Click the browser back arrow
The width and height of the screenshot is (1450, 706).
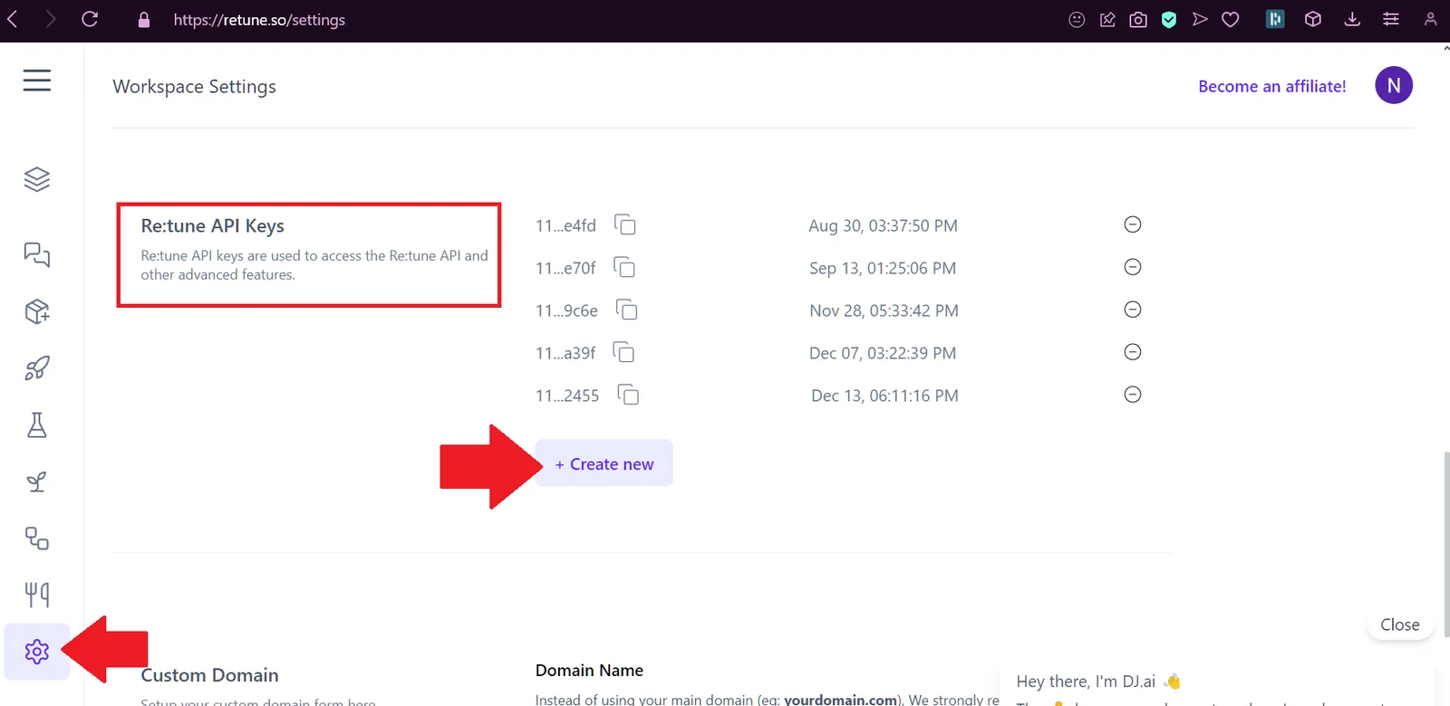[13, 19]
